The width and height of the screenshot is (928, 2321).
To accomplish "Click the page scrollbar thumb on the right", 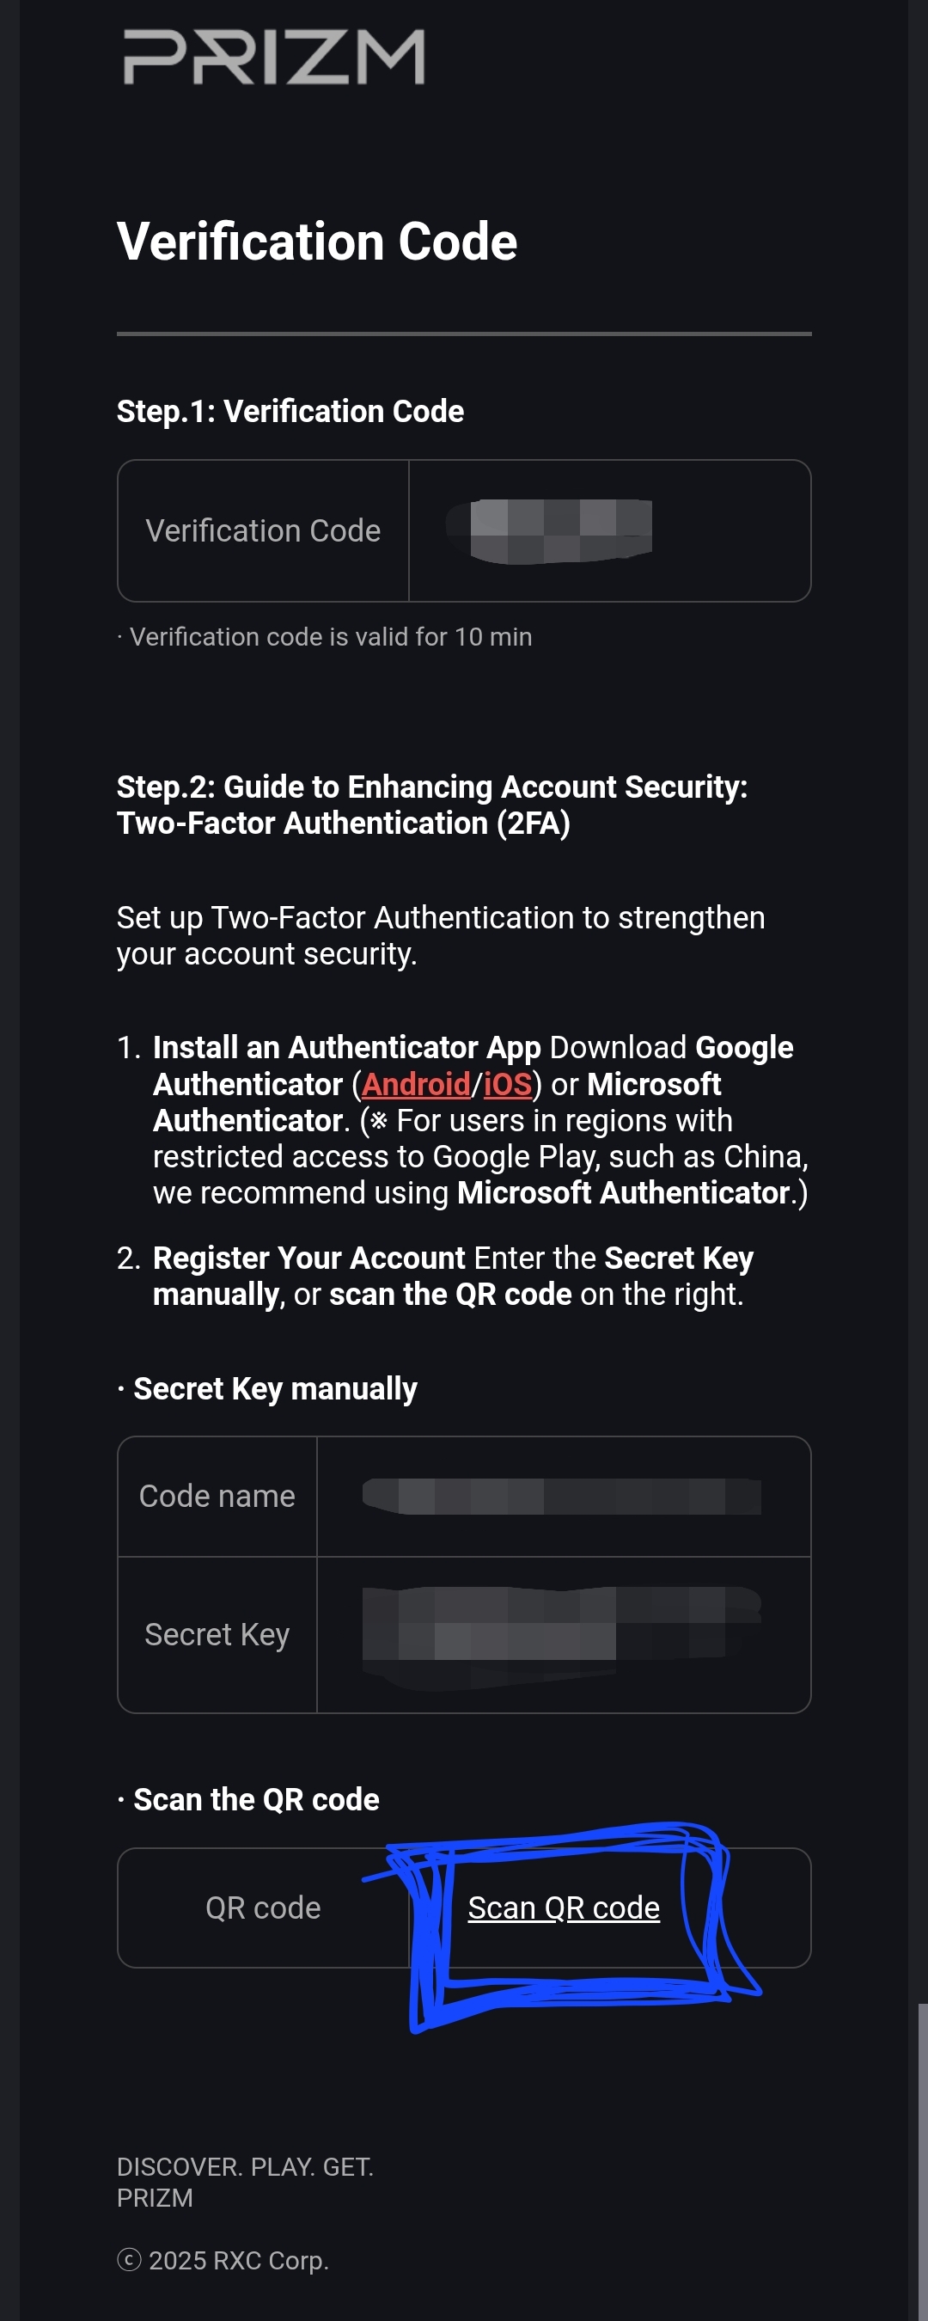I will click(923, 2161).
